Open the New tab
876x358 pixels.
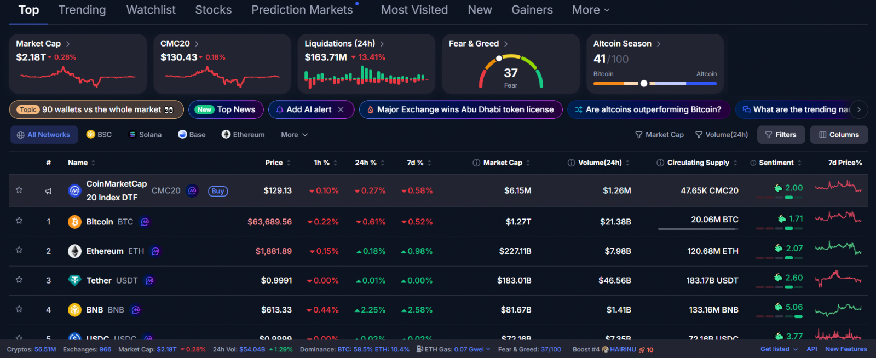pos(480,10)
